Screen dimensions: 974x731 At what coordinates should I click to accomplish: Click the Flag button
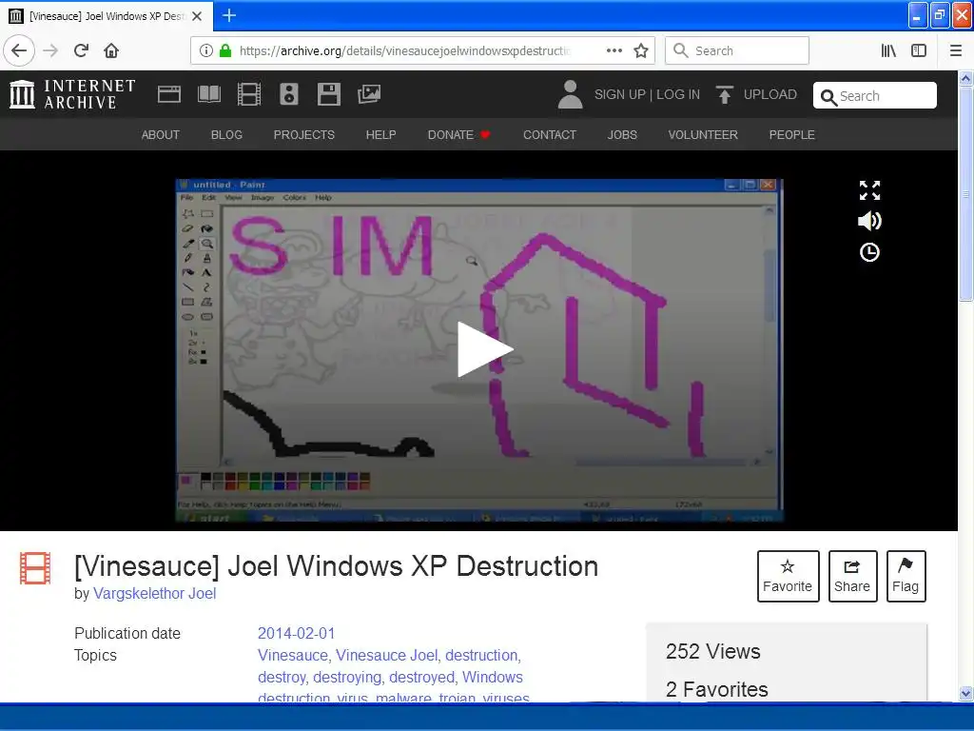click(x=906, y=576)
